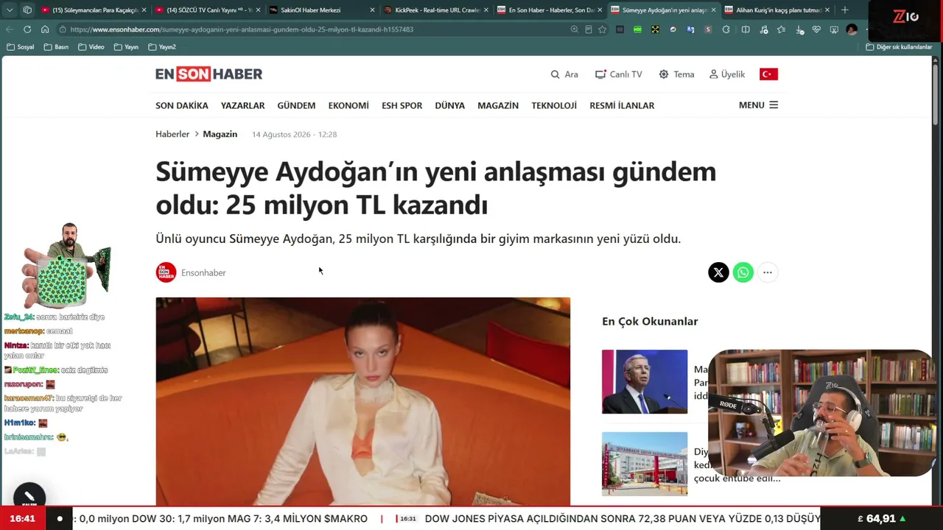Screen dimensions: 943x530
Task: Open the Üyelik membership link
Action: pyautogui.click(x=727, y=74)
